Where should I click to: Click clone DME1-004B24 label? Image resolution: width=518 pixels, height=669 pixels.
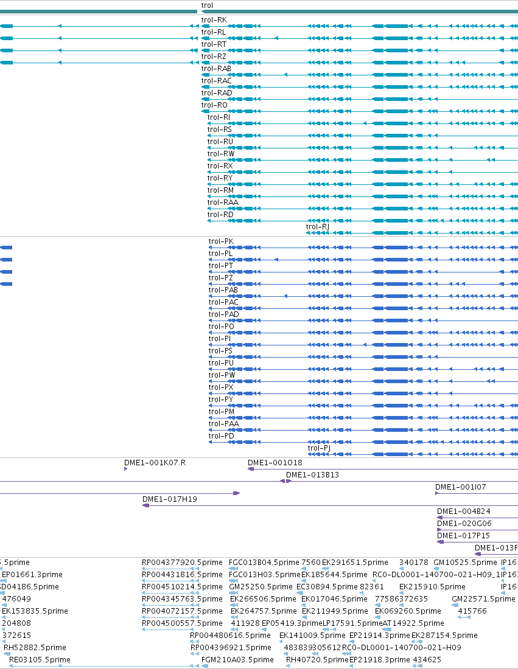pyautogui.click(x=464, y=511)
